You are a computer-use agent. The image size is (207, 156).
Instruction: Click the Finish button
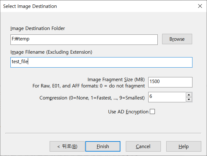(x=103, y=147)
